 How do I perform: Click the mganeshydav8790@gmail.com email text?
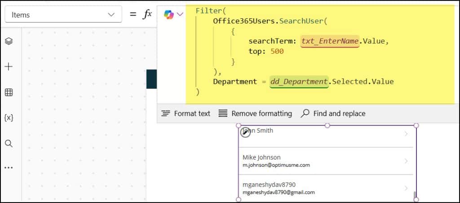[x=279, y=192]
